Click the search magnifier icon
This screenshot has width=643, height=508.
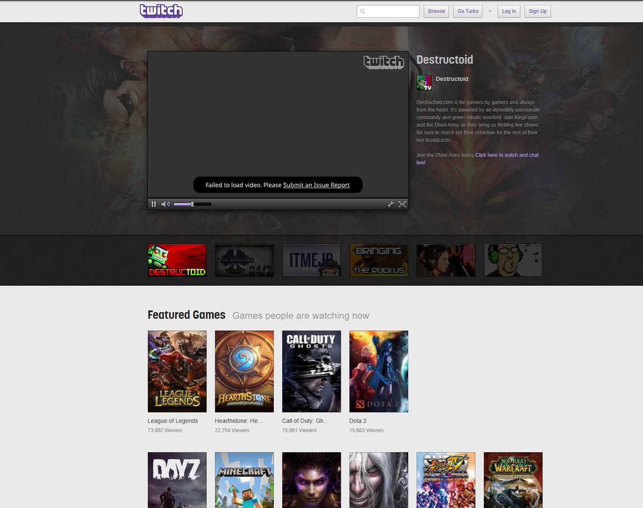[361, 11]
